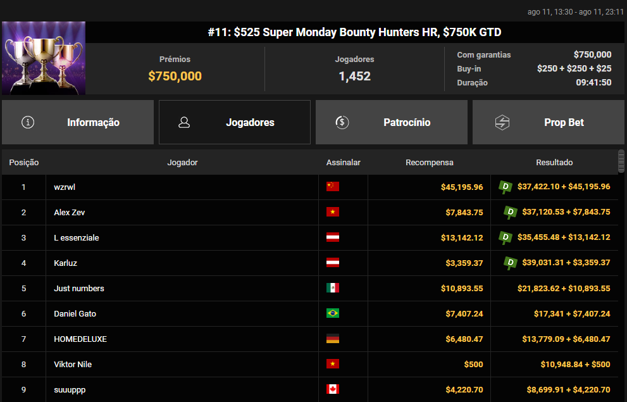Image resolution: width=627 pixels, height=402 pixels.
Task: Select the Prop Bet tab
Action: click(x=548, y=122)
